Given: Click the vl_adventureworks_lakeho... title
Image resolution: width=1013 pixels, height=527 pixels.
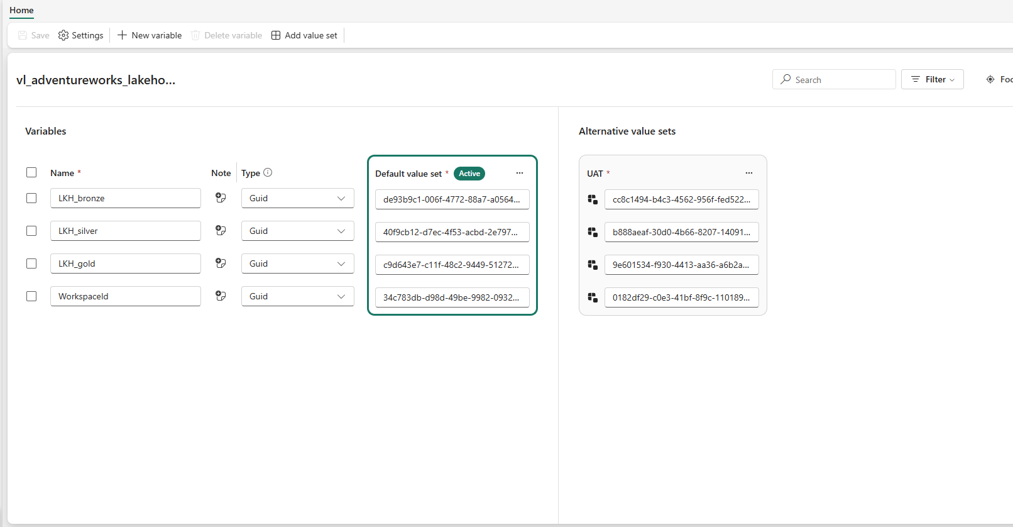Looking at the screenshot, I should tap(96, 80).
